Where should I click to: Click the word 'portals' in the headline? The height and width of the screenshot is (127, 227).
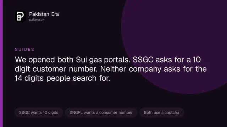point(117,60)
